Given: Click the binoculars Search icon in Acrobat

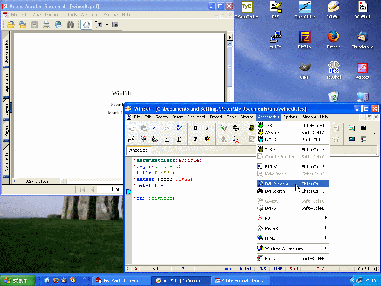Looking at the screenshot, I should pyautogui.click(x=70, y=25).
